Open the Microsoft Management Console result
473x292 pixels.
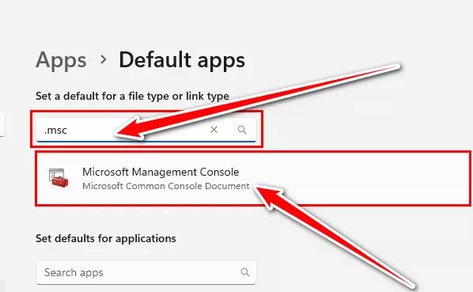click(253, 179)
